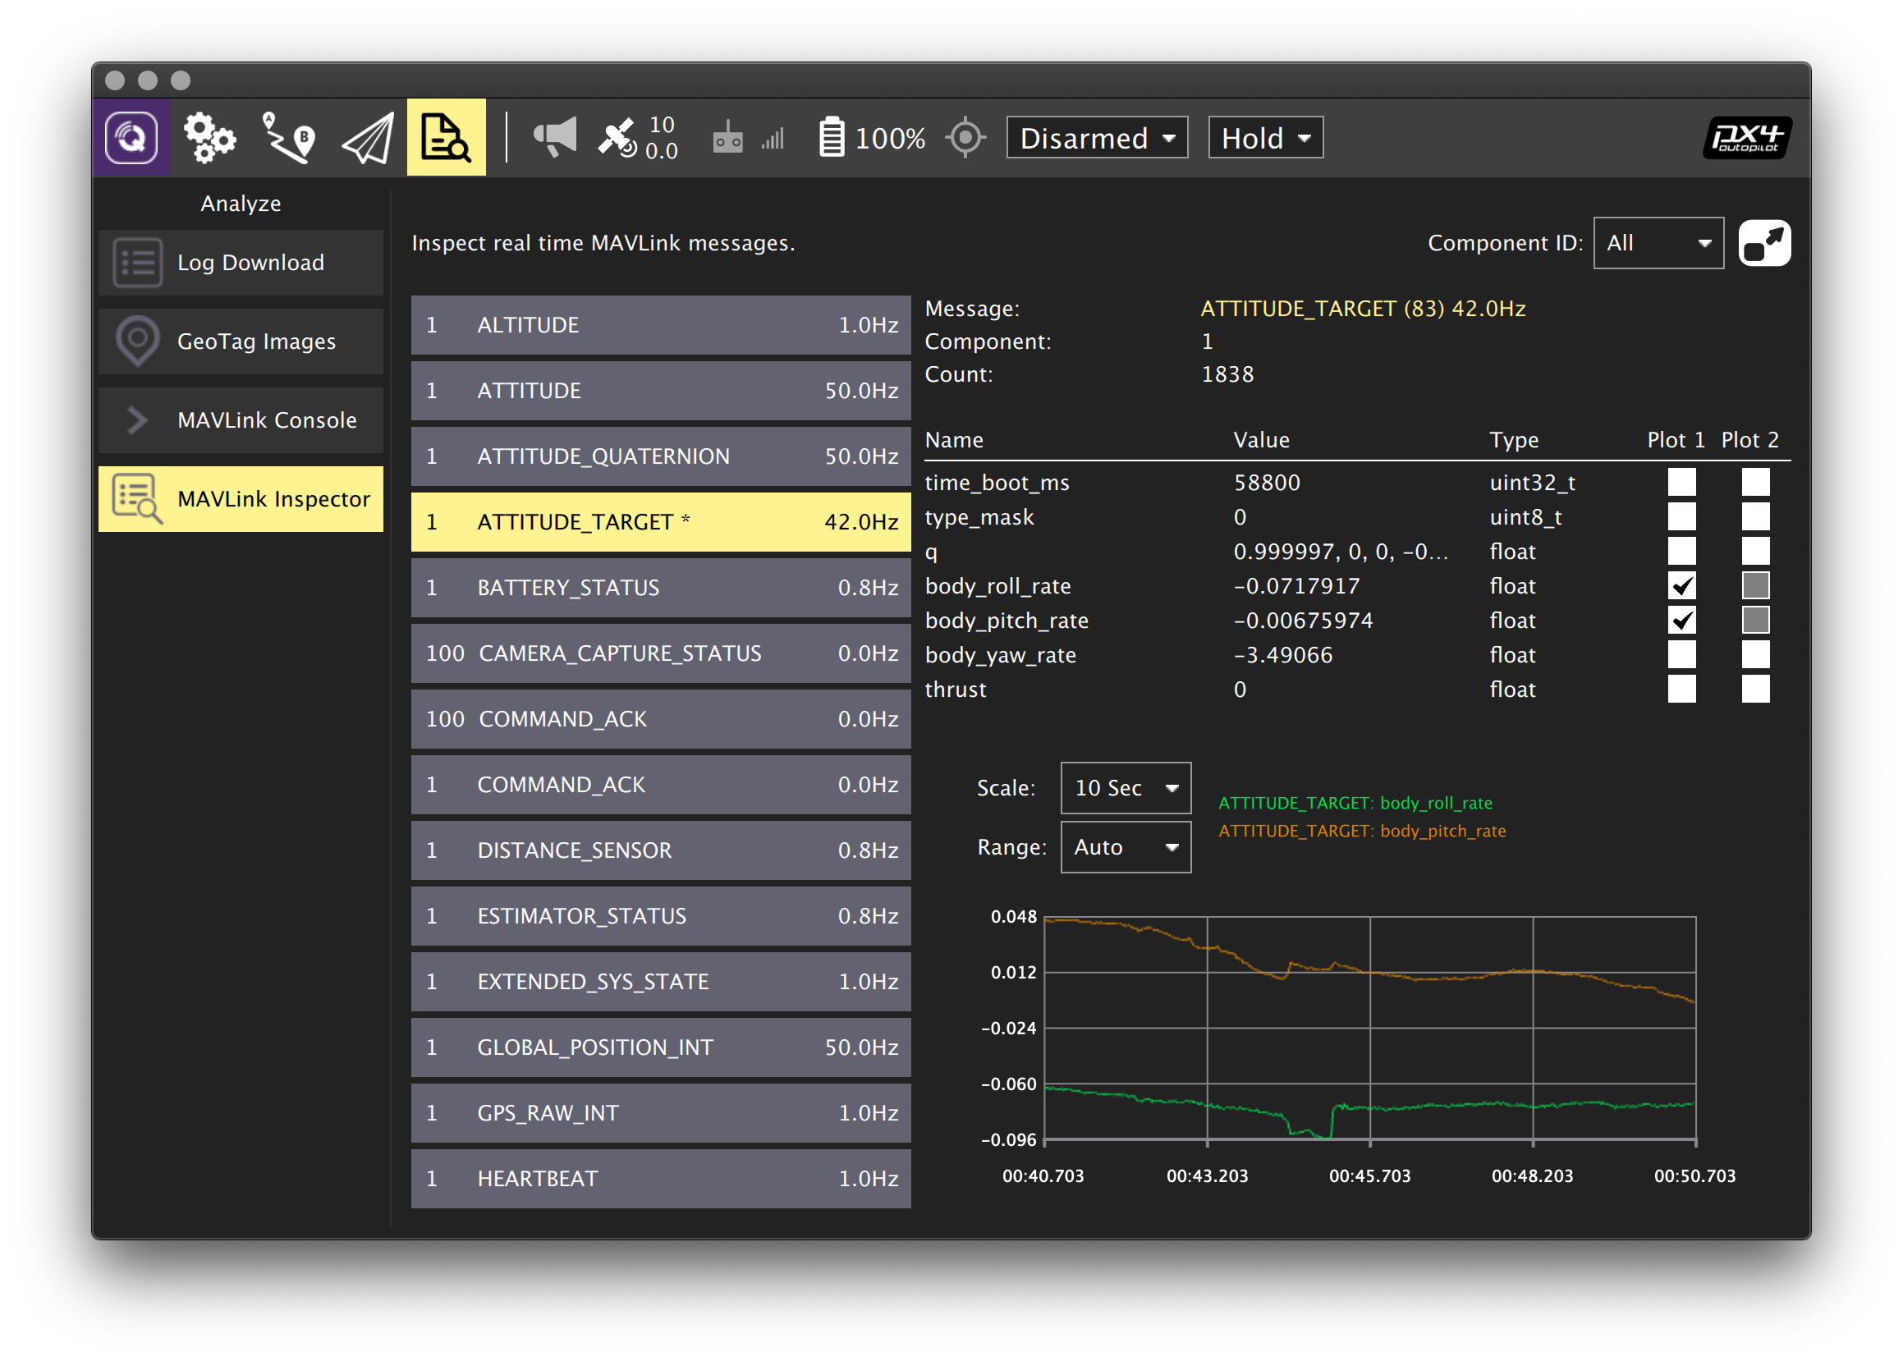Image resolution: width=1903 pixels, height=1361 pixels.
Task: Open the Vehicle Setup gears icon
Action: (209, 136)
